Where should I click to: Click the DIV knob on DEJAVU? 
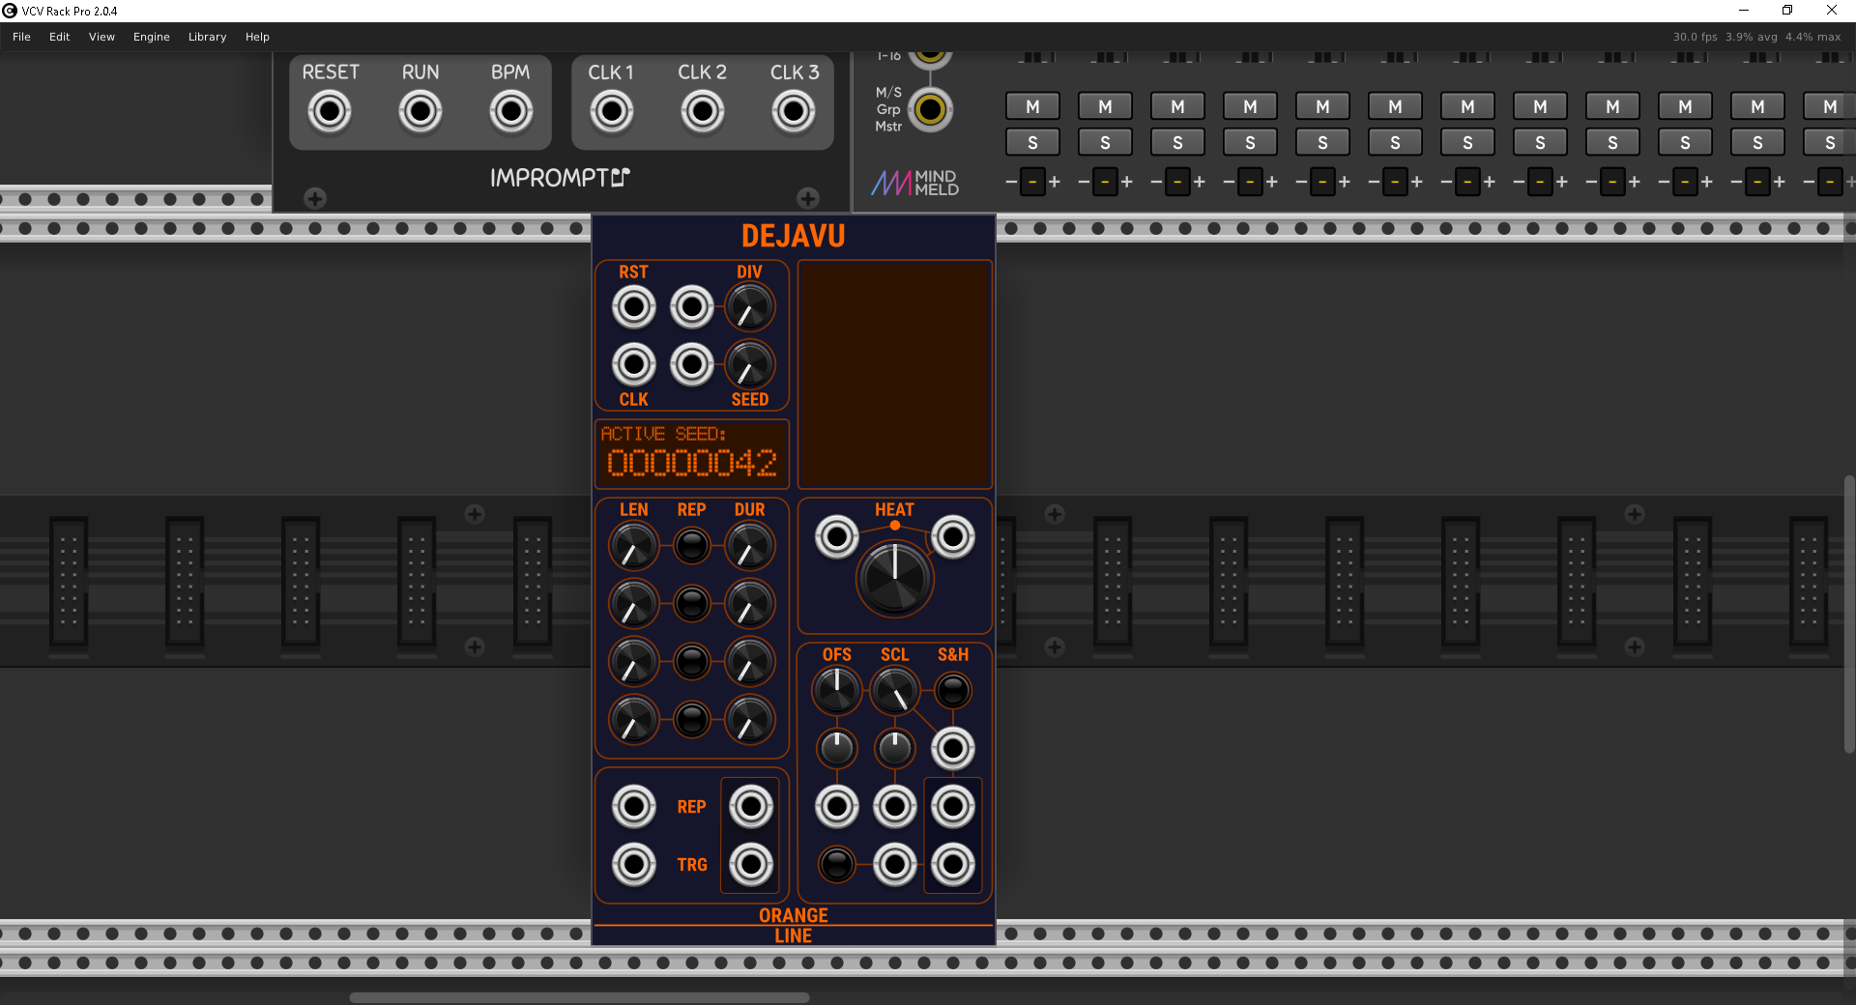pos(750,307)
